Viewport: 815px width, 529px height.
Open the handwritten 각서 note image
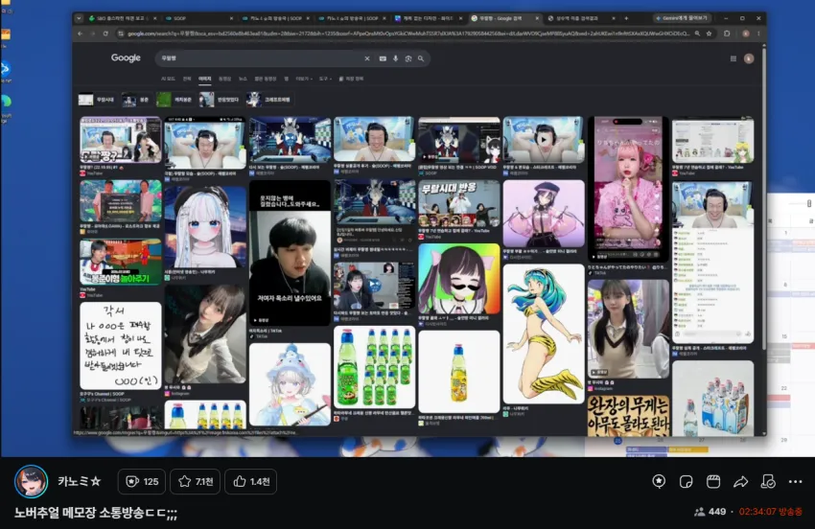pyautogui.click(x=121, y=345)
